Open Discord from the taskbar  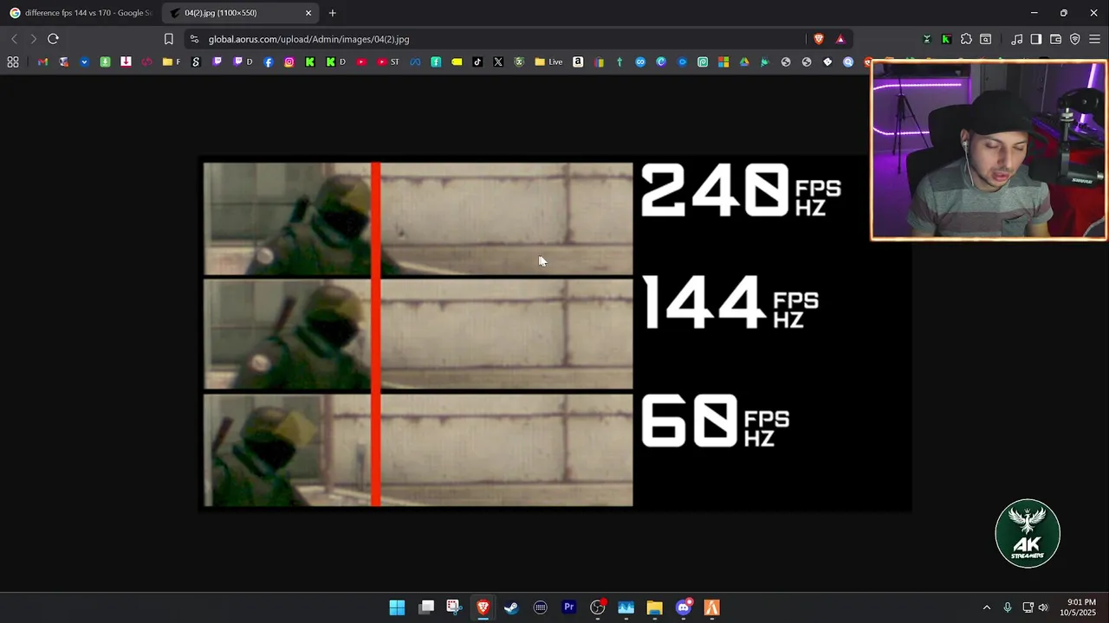[684, 607]
